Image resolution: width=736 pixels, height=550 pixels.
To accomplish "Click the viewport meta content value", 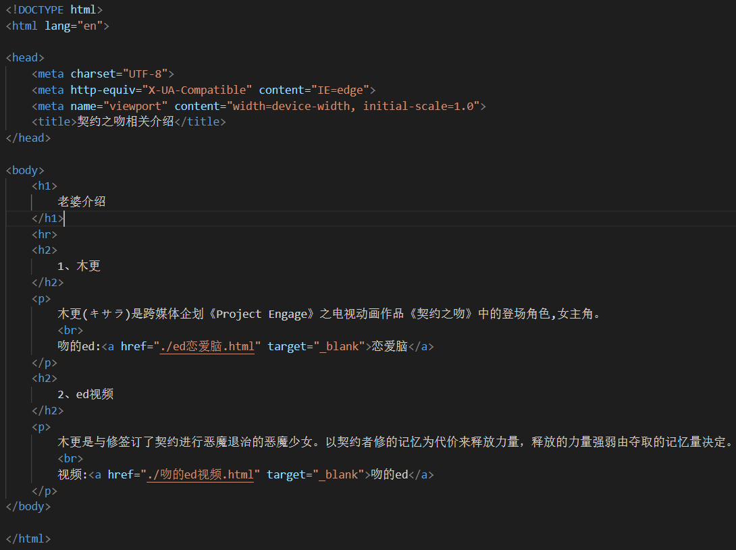I will [x=353, y=107].
